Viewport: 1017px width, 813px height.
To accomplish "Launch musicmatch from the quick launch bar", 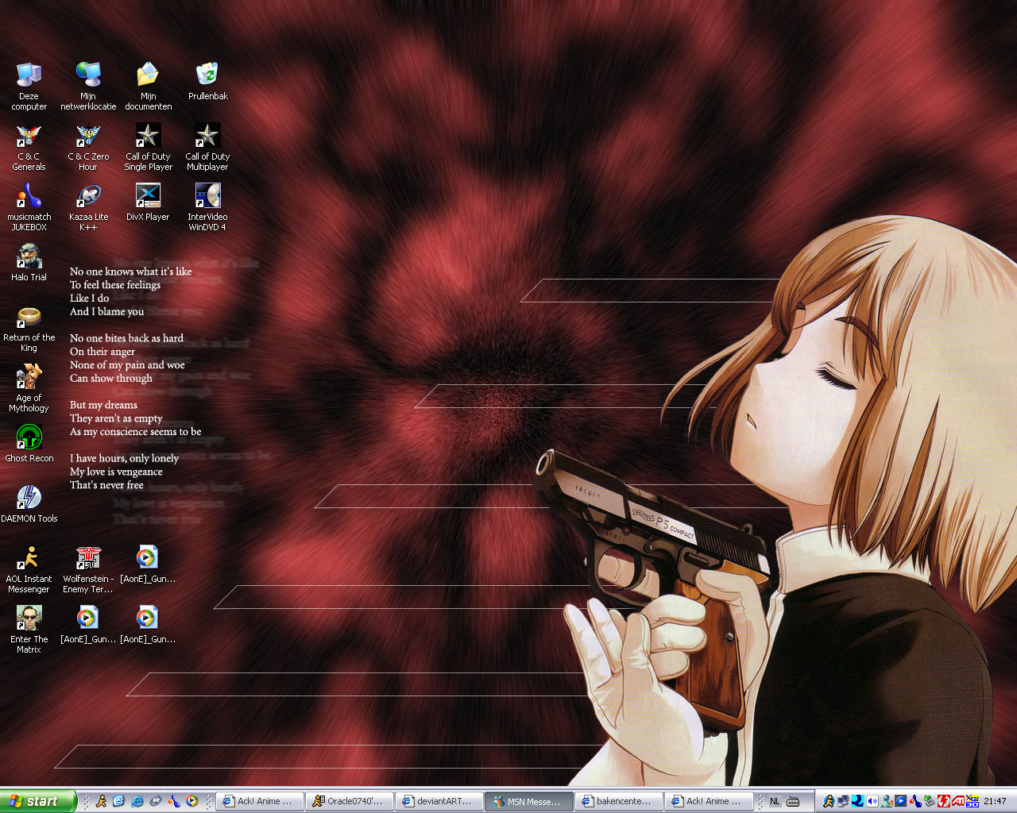I will pos(173,801).
